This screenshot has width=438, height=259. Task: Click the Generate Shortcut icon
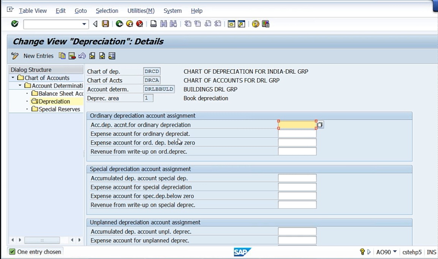(x=241, y=24)
